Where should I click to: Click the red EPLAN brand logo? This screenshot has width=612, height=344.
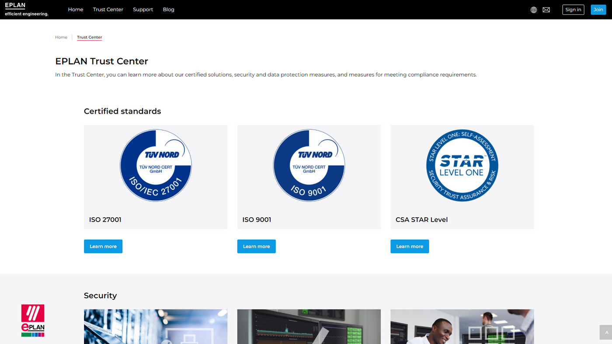click(33, 320)
